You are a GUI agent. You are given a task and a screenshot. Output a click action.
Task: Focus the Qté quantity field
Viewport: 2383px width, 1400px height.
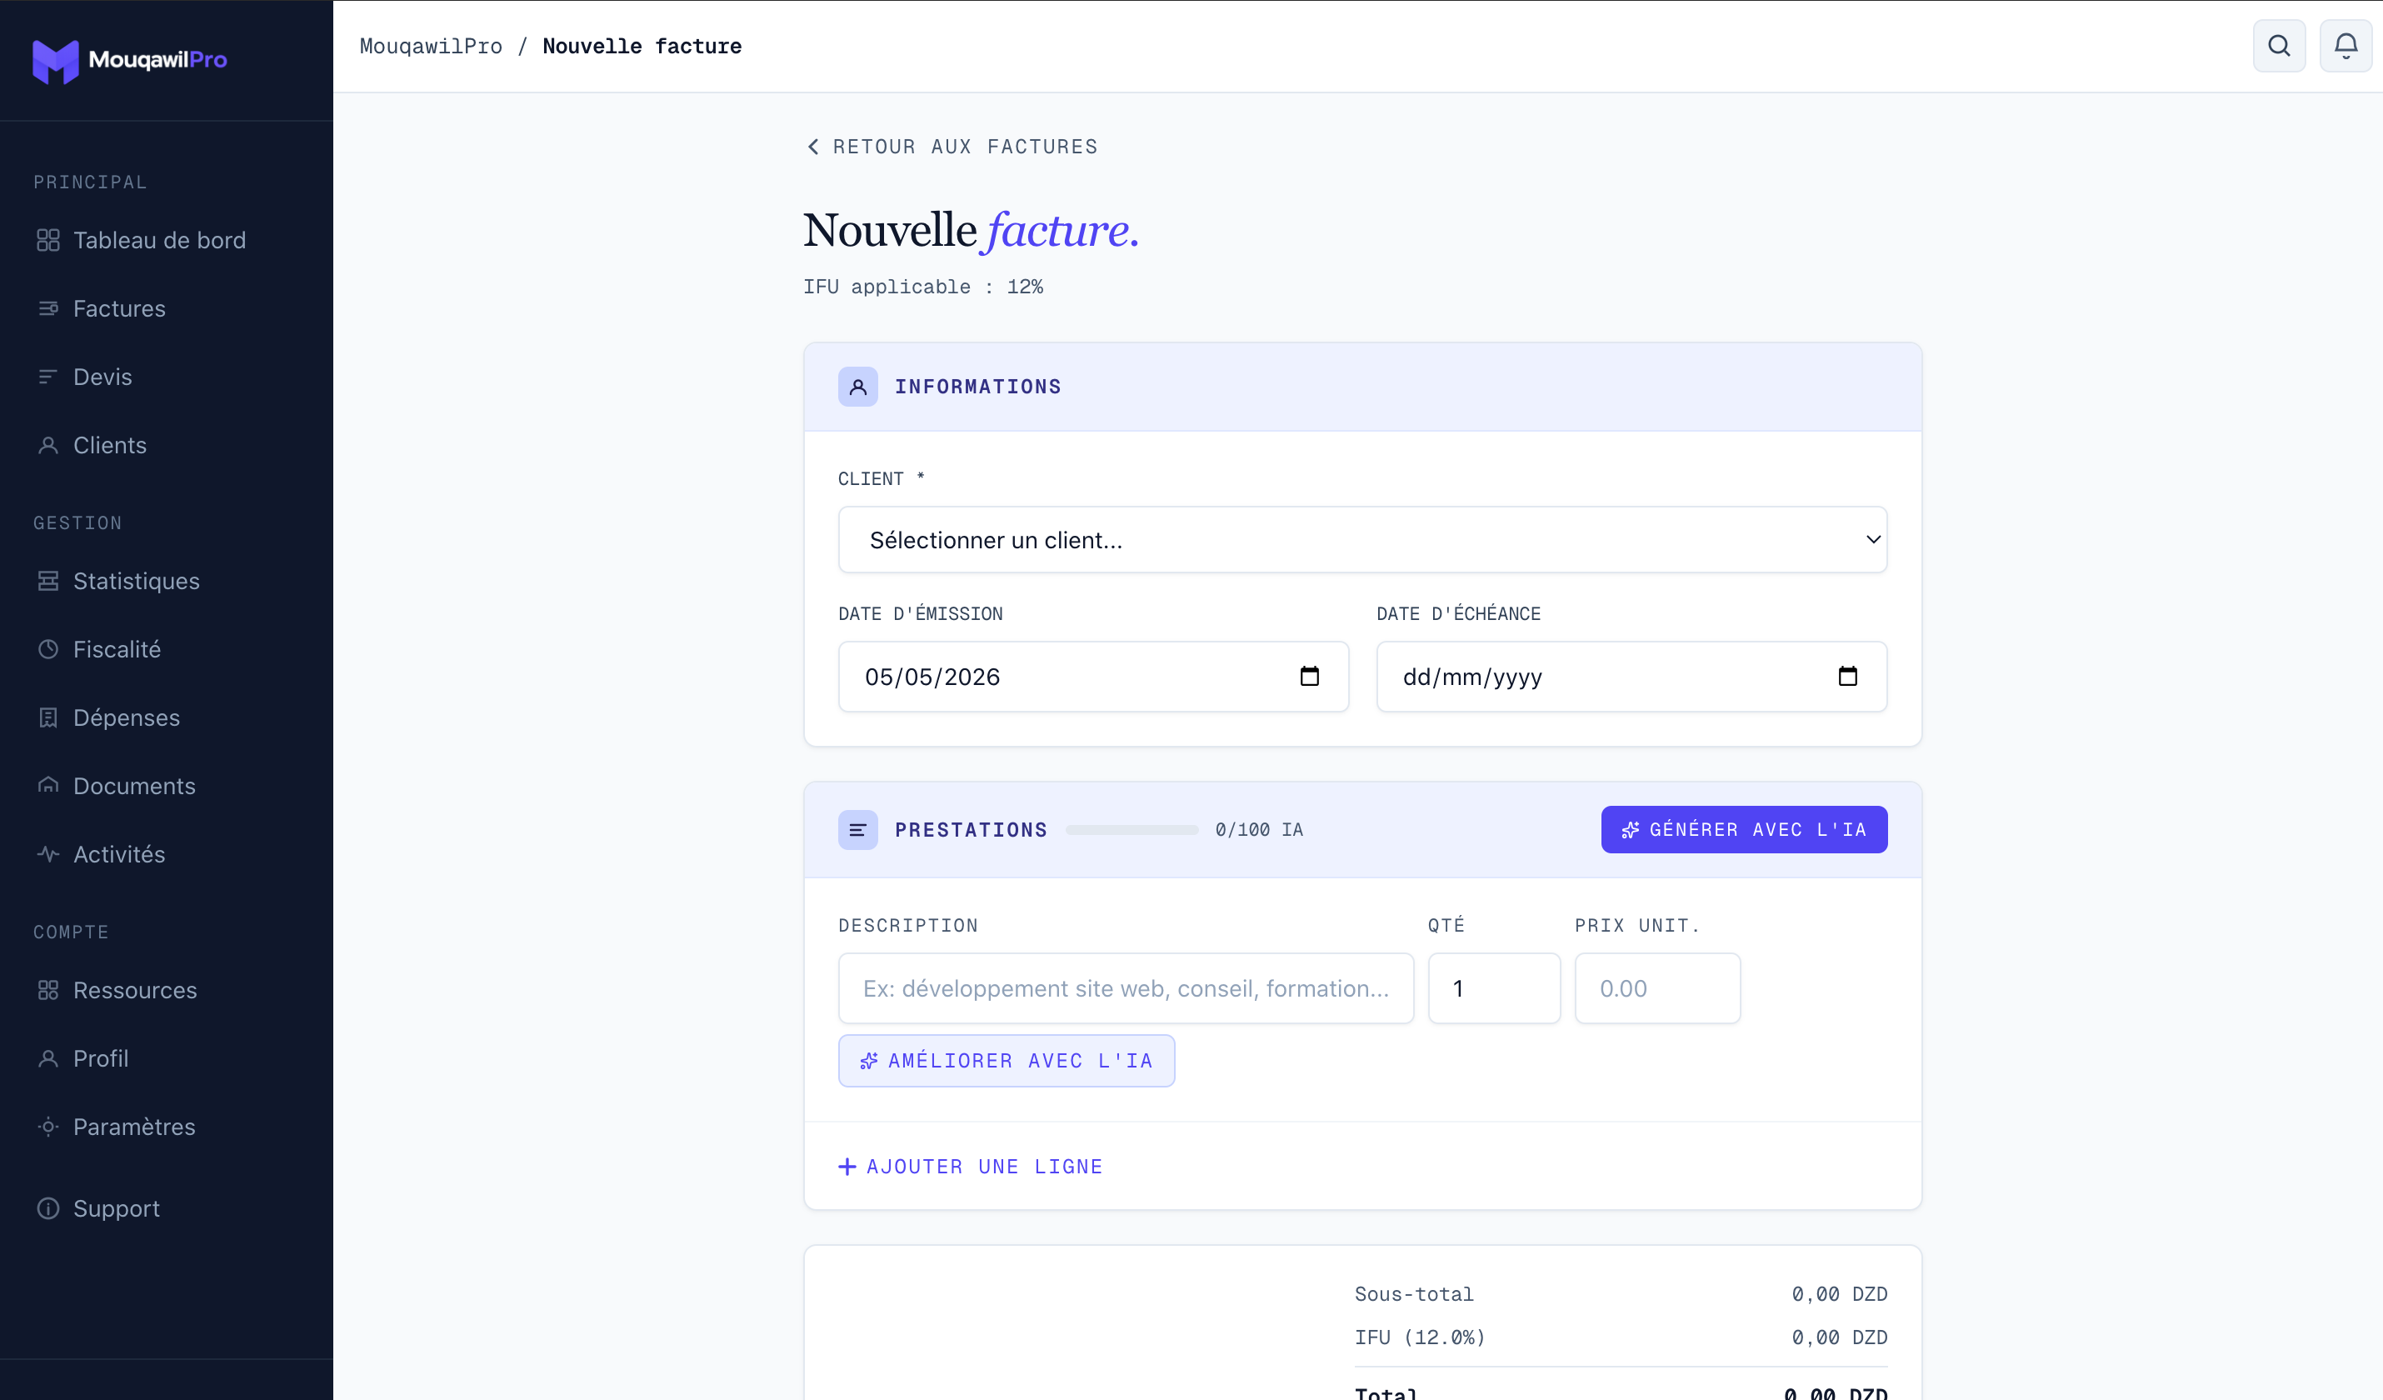[x=1494, y=988]
